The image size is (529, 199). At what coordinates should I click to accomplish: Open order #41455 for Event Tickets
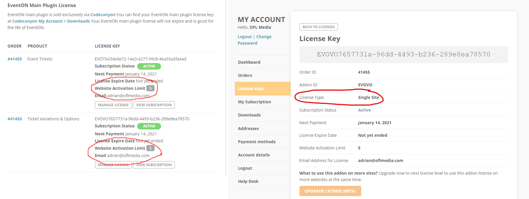15,59
